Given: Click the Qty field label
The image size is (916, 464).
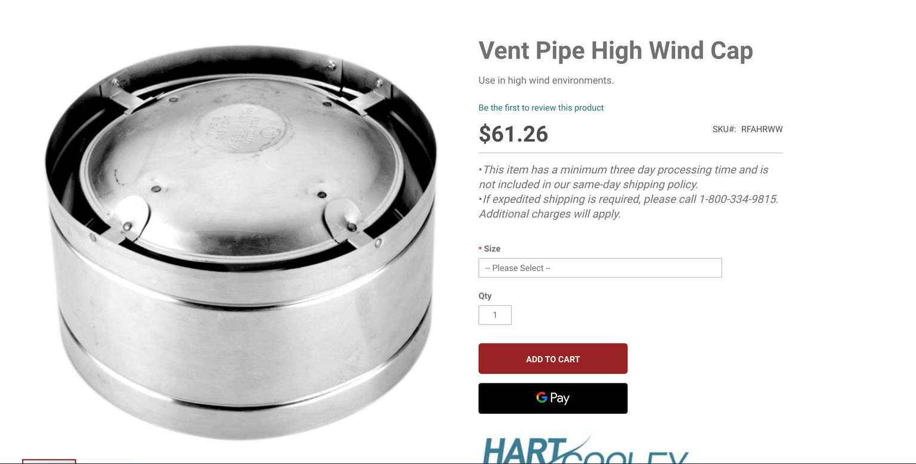Looking at the screenshot, I should (485, 296).
